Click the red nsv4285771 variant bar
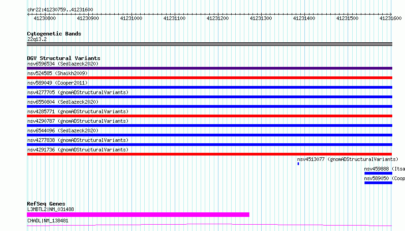Screen dimensions: 405x231 click(209, 116)
